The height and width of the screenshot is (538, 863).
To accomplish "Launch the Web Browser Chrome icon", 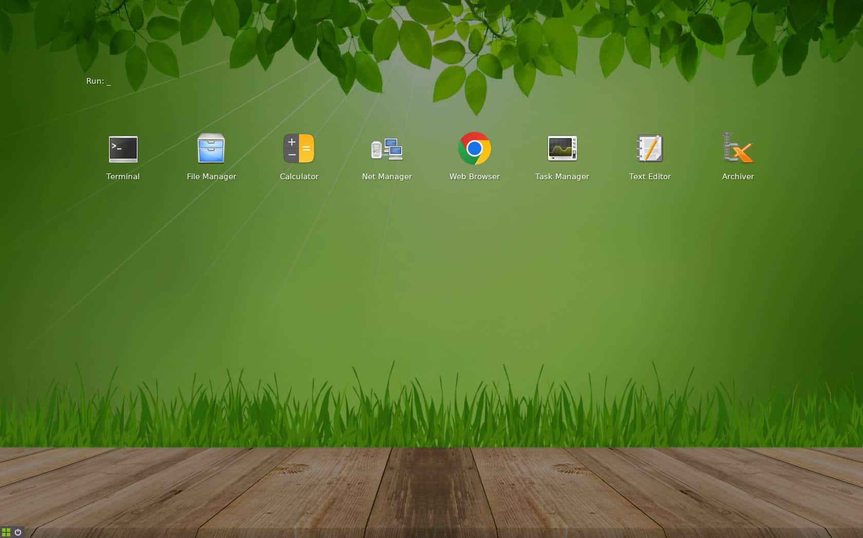I will pos(474,149).
